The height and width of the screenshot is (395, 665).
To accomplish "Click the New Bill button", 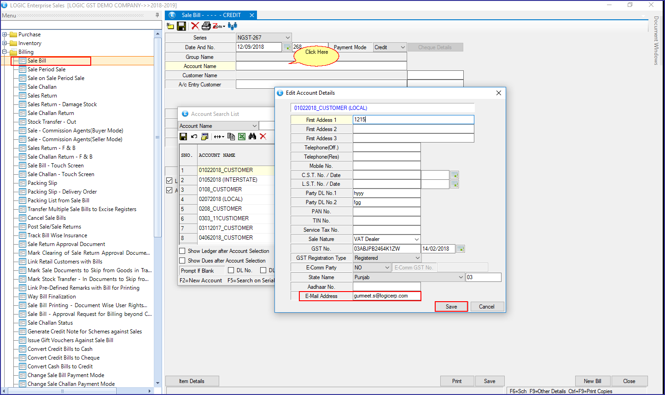I will click(593, 381).
